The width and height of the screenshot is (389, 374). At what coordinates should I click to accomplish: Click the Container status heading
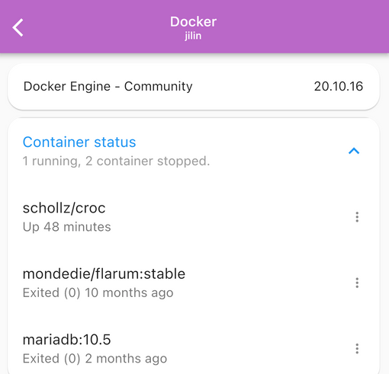pyautogui.click(x=79, y=142)
